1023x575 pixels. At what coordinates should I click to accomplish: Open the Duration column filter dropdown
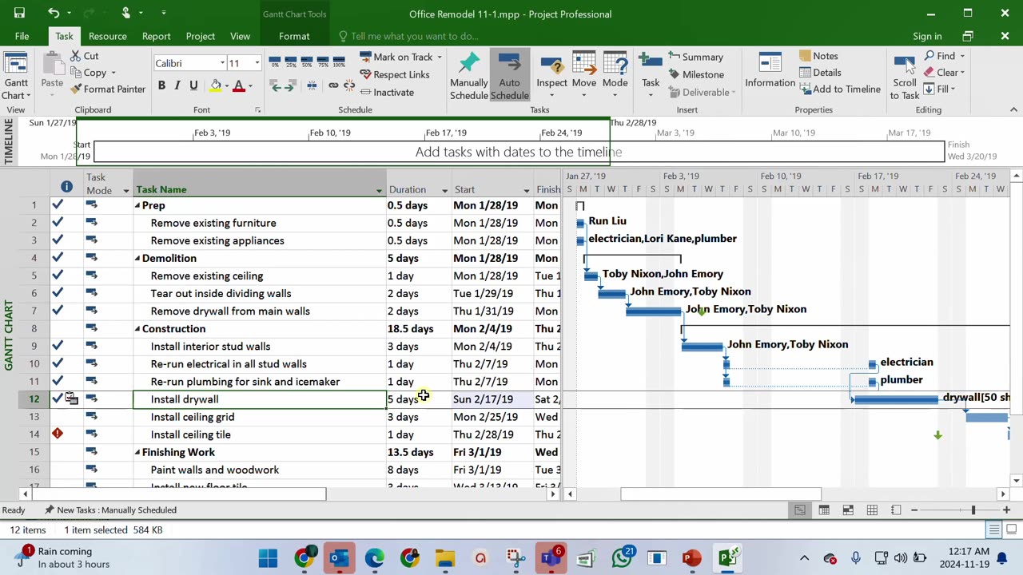tap(444, 190)
